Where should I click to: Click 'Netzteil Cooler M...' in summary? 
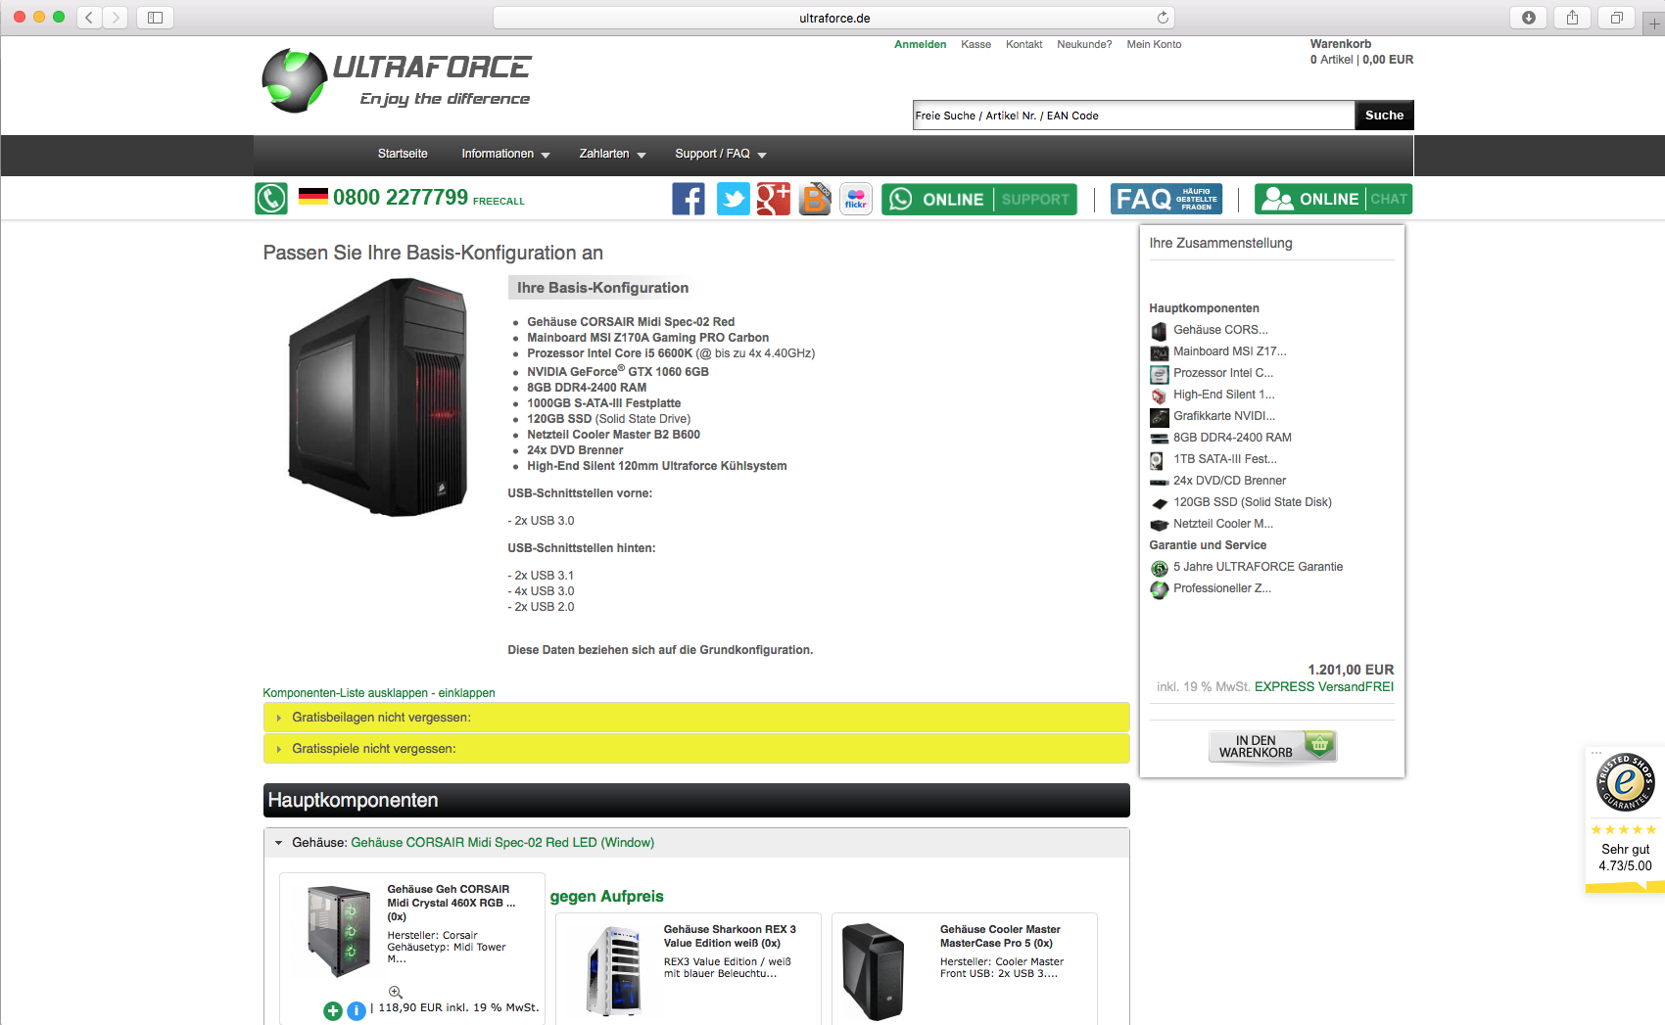[x=1223, y=524]
